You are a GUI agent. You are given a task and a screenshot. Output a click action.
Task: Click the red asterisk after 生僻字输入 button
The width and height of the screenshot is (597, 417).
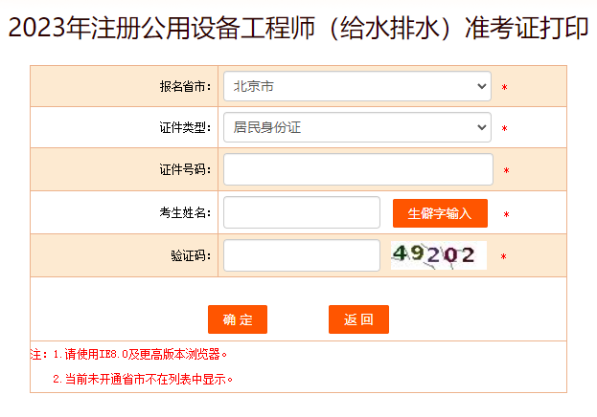click(506, 215)
